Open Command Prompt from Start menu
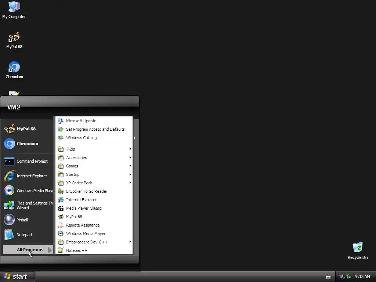Viewport: 376px width, 282px height. 28,161
